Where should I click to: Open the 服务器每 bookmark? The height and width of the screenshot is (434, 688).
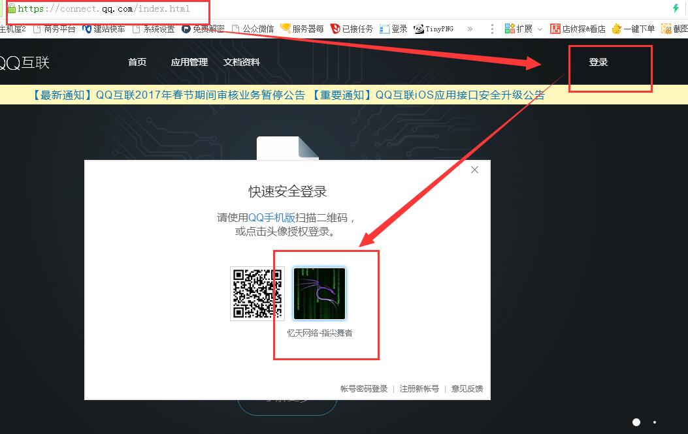pyautogui.click(x=303, y=29)
